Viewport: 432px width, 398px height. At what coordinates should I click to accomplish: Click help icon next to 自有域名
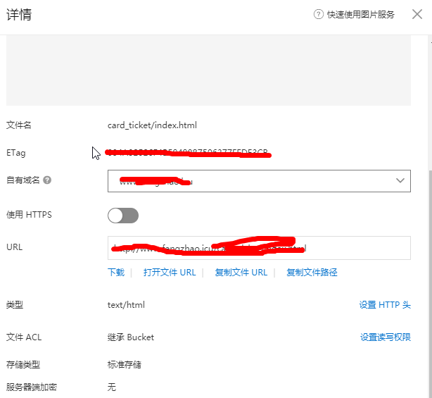(x=47, y=180)
